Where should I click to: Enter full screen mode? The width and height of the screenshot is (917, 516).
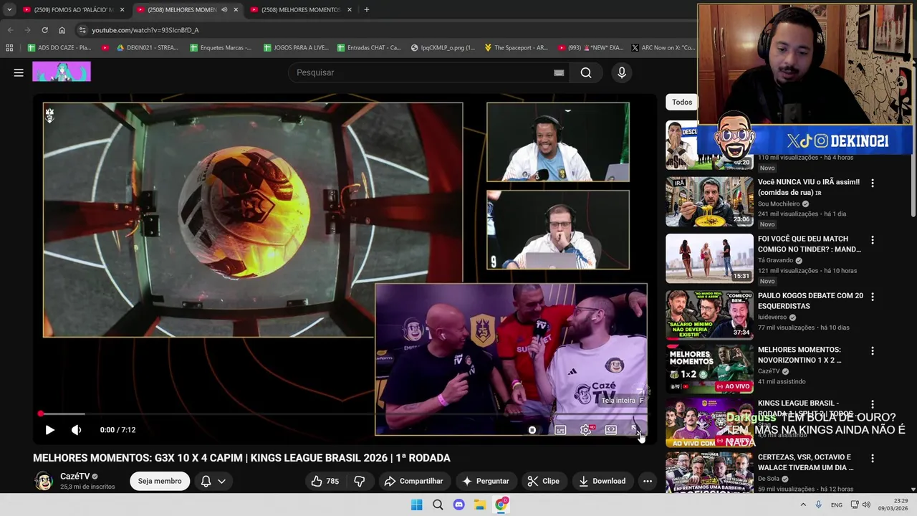pos(635,430)
